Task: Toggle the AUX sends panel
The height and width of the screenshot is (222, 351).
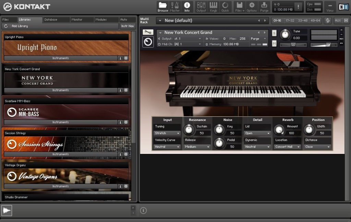Action: click(338, 21)
